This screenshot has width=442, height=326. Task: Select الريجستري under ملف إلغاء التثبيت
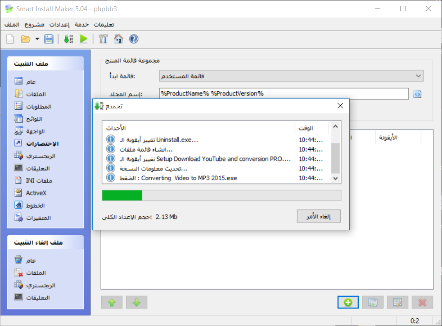coord(35,285)
